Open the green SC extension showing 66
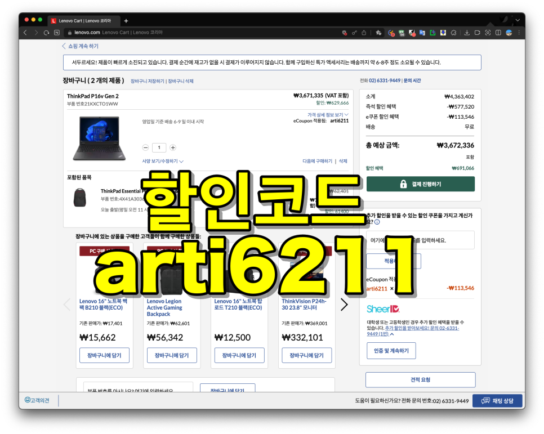Image resolution: width=544 pixels, height=434 pixels. [x=402, y=33]
